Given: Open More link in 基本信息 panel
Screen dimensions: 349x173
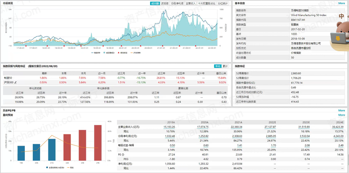Looking at the screenshot, I should coord(342,3).
